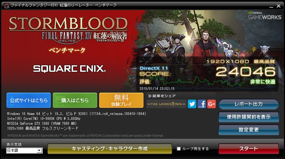Click the NVIDIA GameWorks logo
This screenshot has width=285, height=159.
[x=265, y=16]
